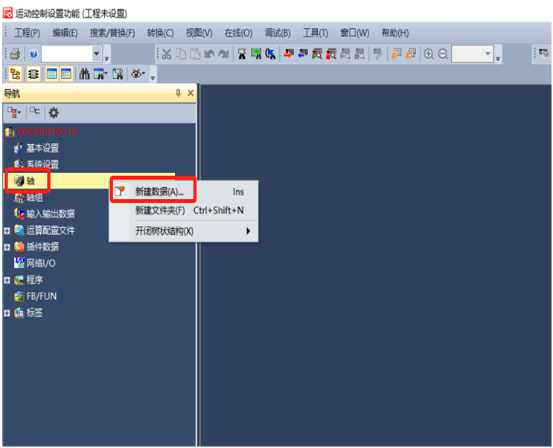This screenshot has height=448, width=553.
Task: Click the chip module icon in second toolbar
Action: (33, 74)
